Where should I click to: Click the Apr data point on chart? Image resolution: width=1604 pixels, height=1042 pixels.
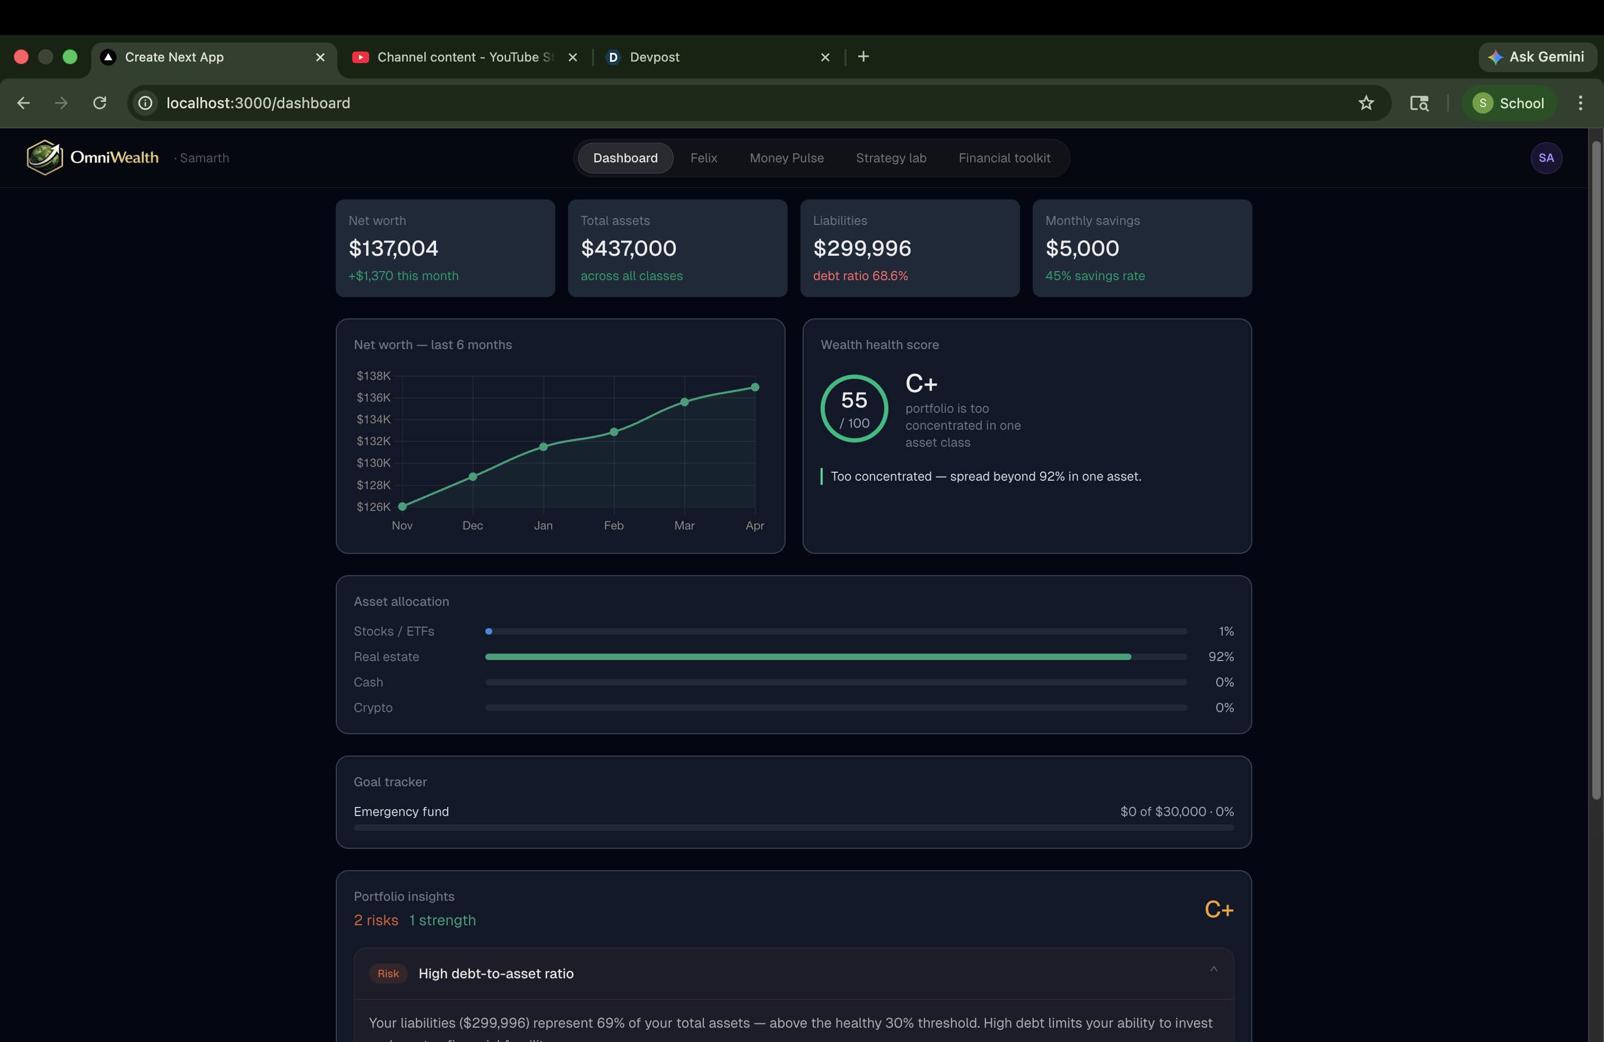point(754,387)
